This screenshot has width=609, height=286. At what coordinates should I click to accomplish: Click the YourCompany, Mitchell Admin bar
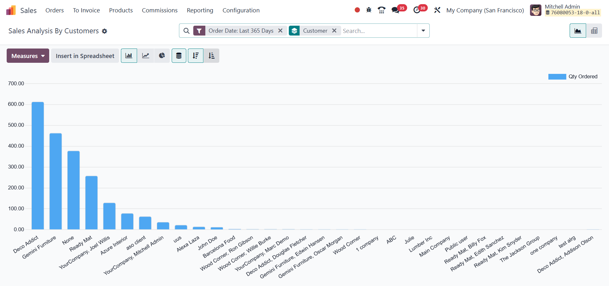(163, 226)
